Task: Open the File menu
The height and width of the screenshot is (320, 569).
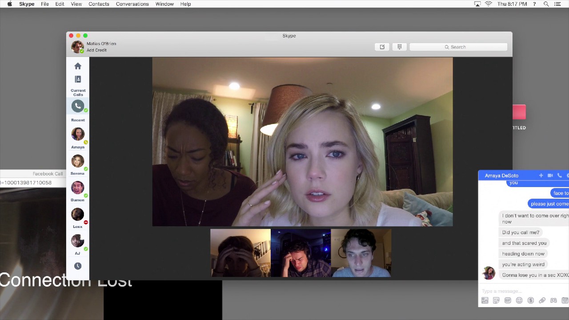Action: tap(45, 4)
